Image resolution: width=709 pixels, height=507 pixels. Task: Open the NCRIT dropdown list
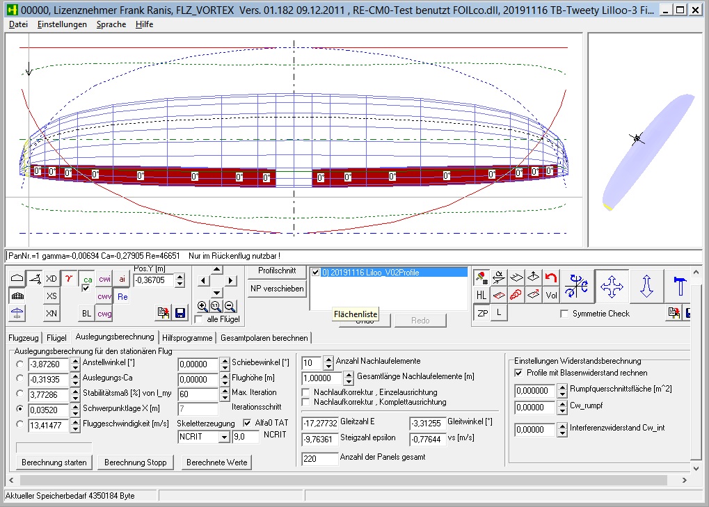click(224, 437)
